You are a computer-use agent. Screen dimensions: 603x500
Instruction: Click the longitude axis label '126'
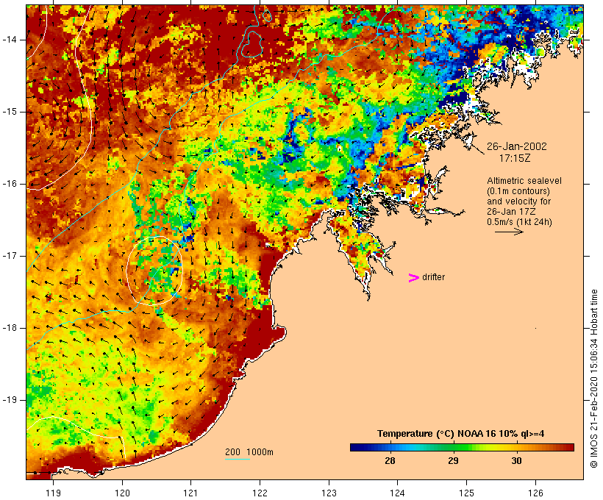click(x=535, y=493)
